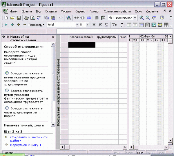Save the project with floppy icon
This screenshot has width=174, height=156.
point(19,18)
